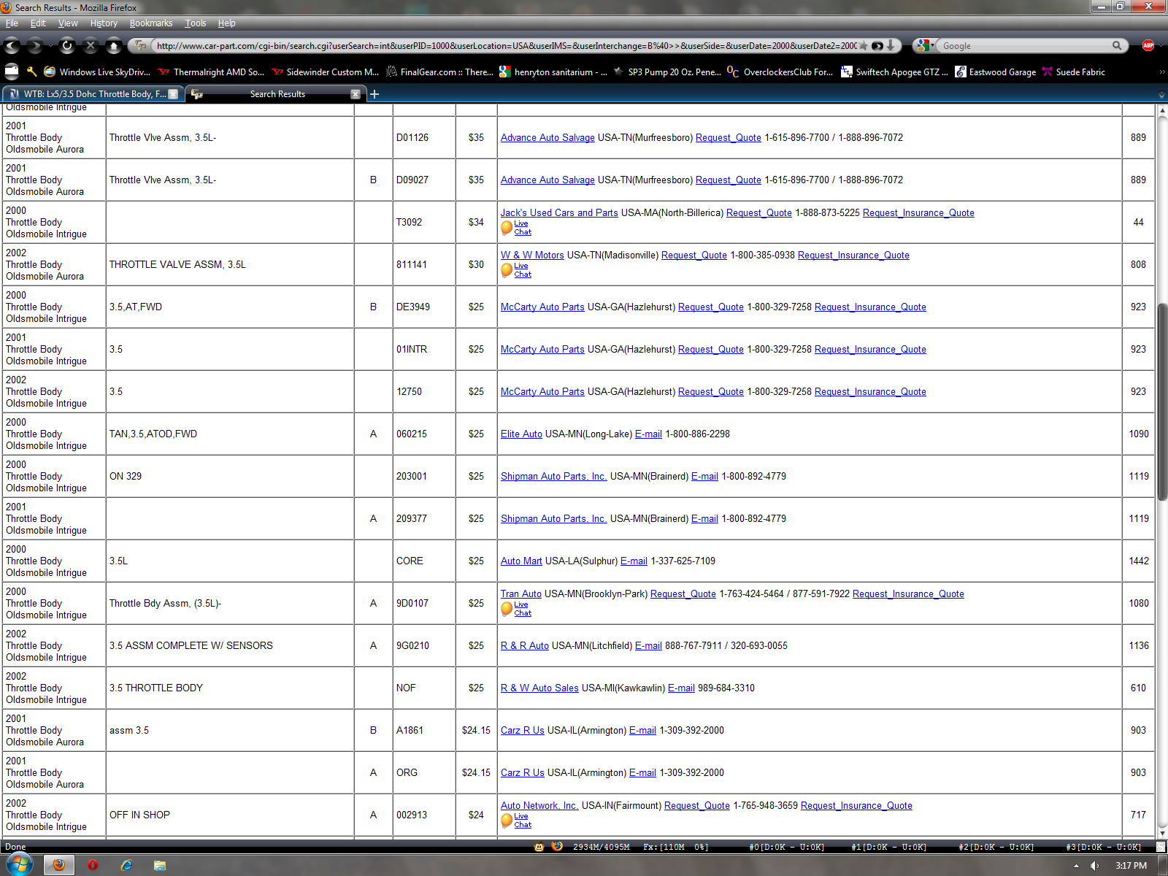This screenshot has height=876, width=1168.
Task: Open Windows Explorer folder on taskbar
Action: 160,865
